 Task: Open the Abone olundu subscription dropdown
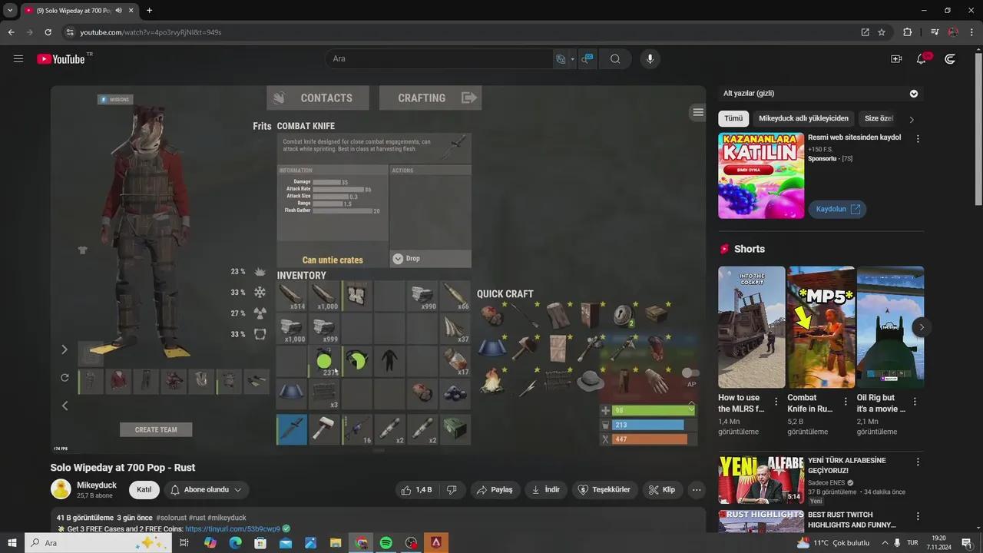click(207, 490)
